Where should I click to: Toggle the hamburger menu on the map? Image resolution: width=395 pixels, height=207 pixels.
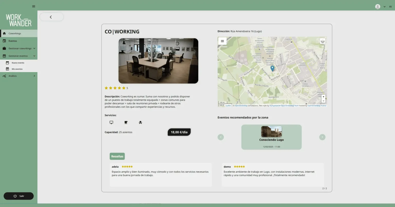click(x=222, y=41)
